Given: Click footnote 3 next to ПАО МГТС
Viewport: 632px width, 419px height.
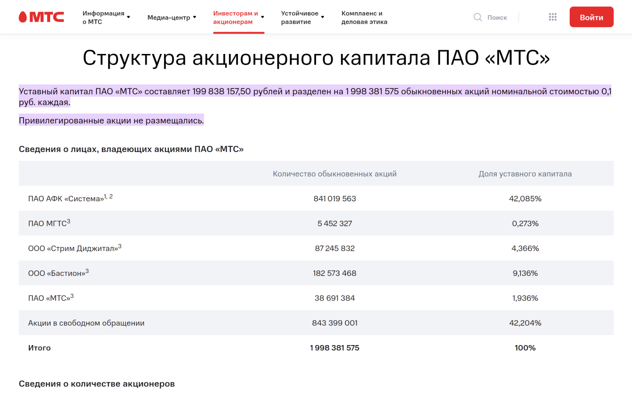Looking at the screenshot, I should (x=68, y=219).
